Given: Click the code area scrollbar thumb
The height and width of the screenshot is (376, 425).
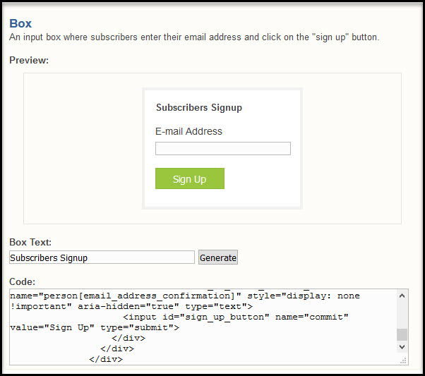Looking at the screenshot, I should tap(402, 334).
